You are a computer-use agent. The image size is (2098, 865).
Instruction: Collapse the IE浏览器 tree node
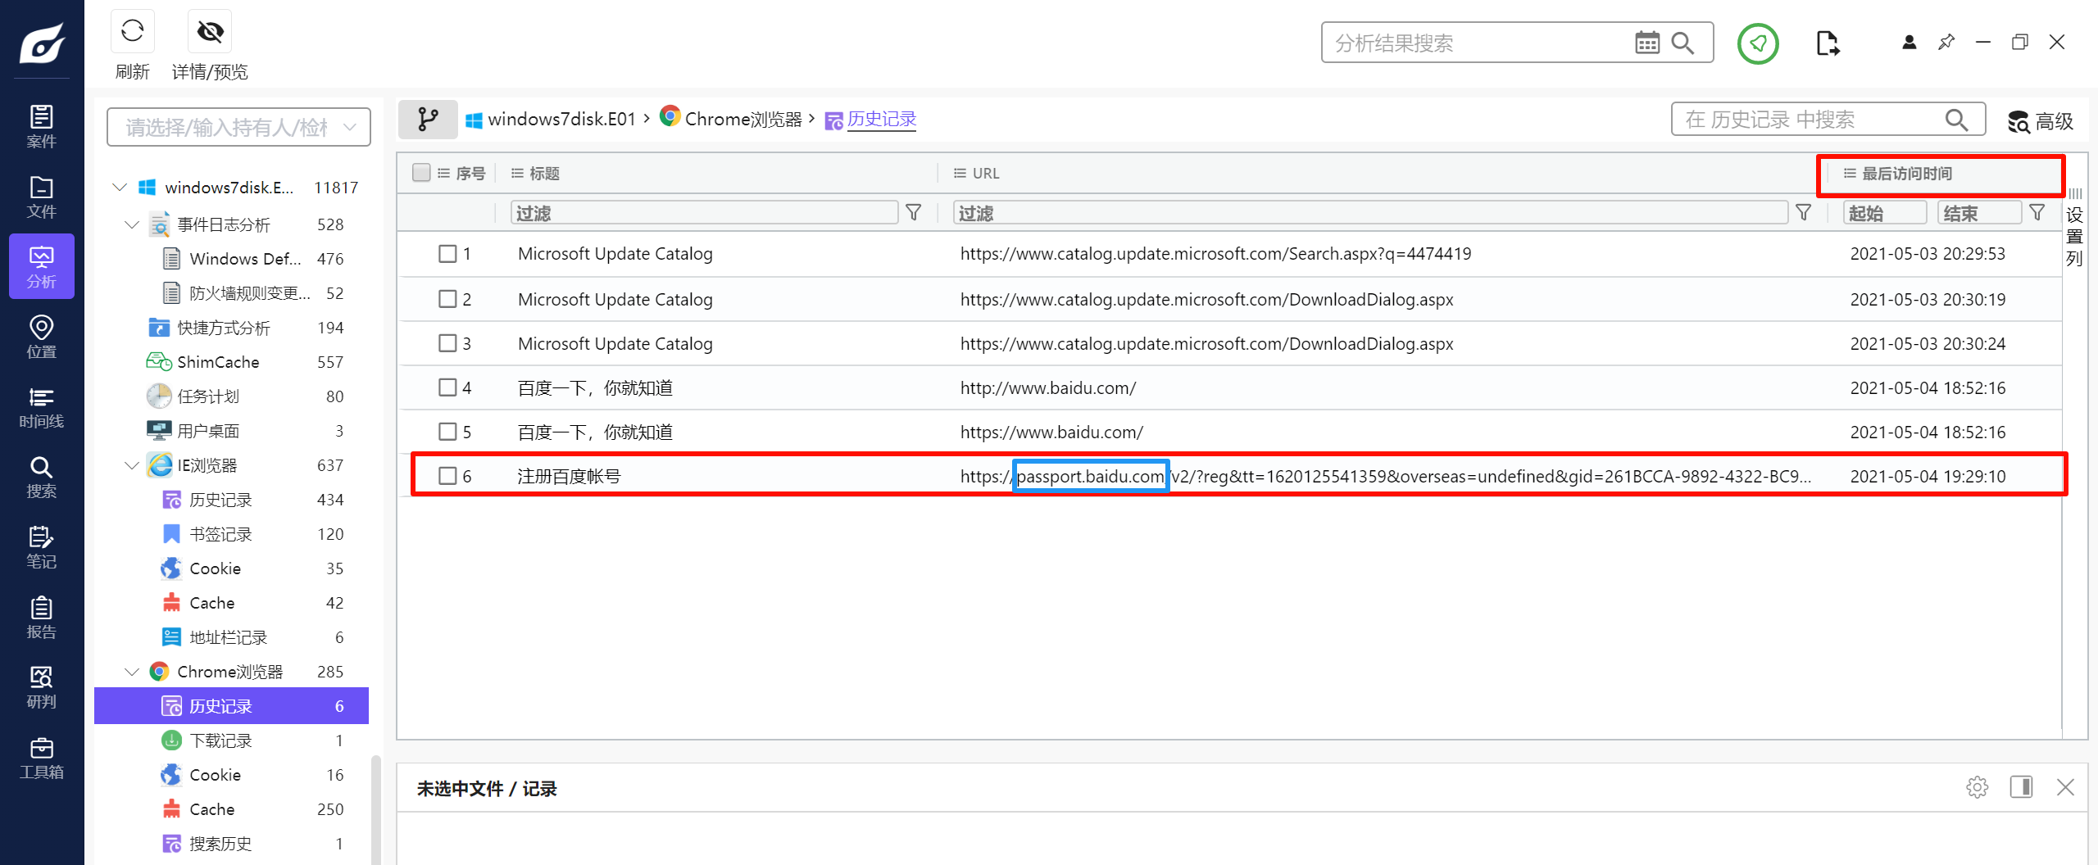pyautogui.click(x=131, y=465)
